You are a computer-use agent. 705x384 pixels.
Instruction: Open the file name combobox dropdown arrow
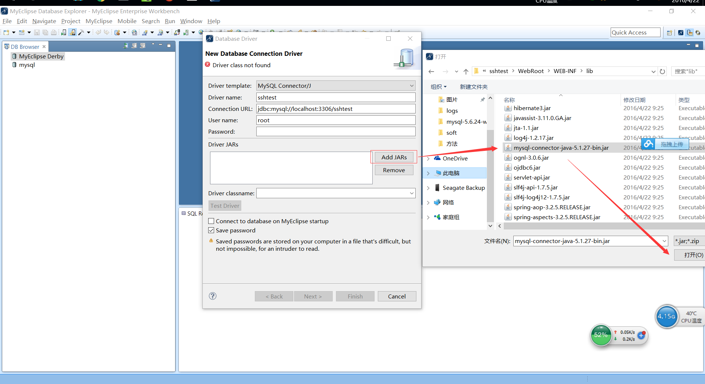point(664,241)
